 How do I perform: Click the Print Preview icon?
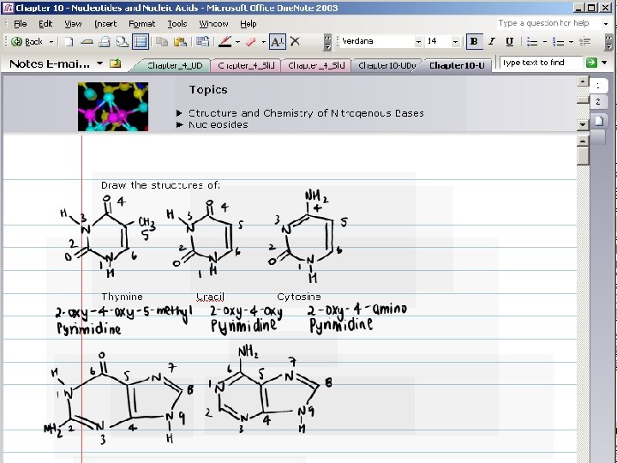pyautogui.click(x=122, y=42)
